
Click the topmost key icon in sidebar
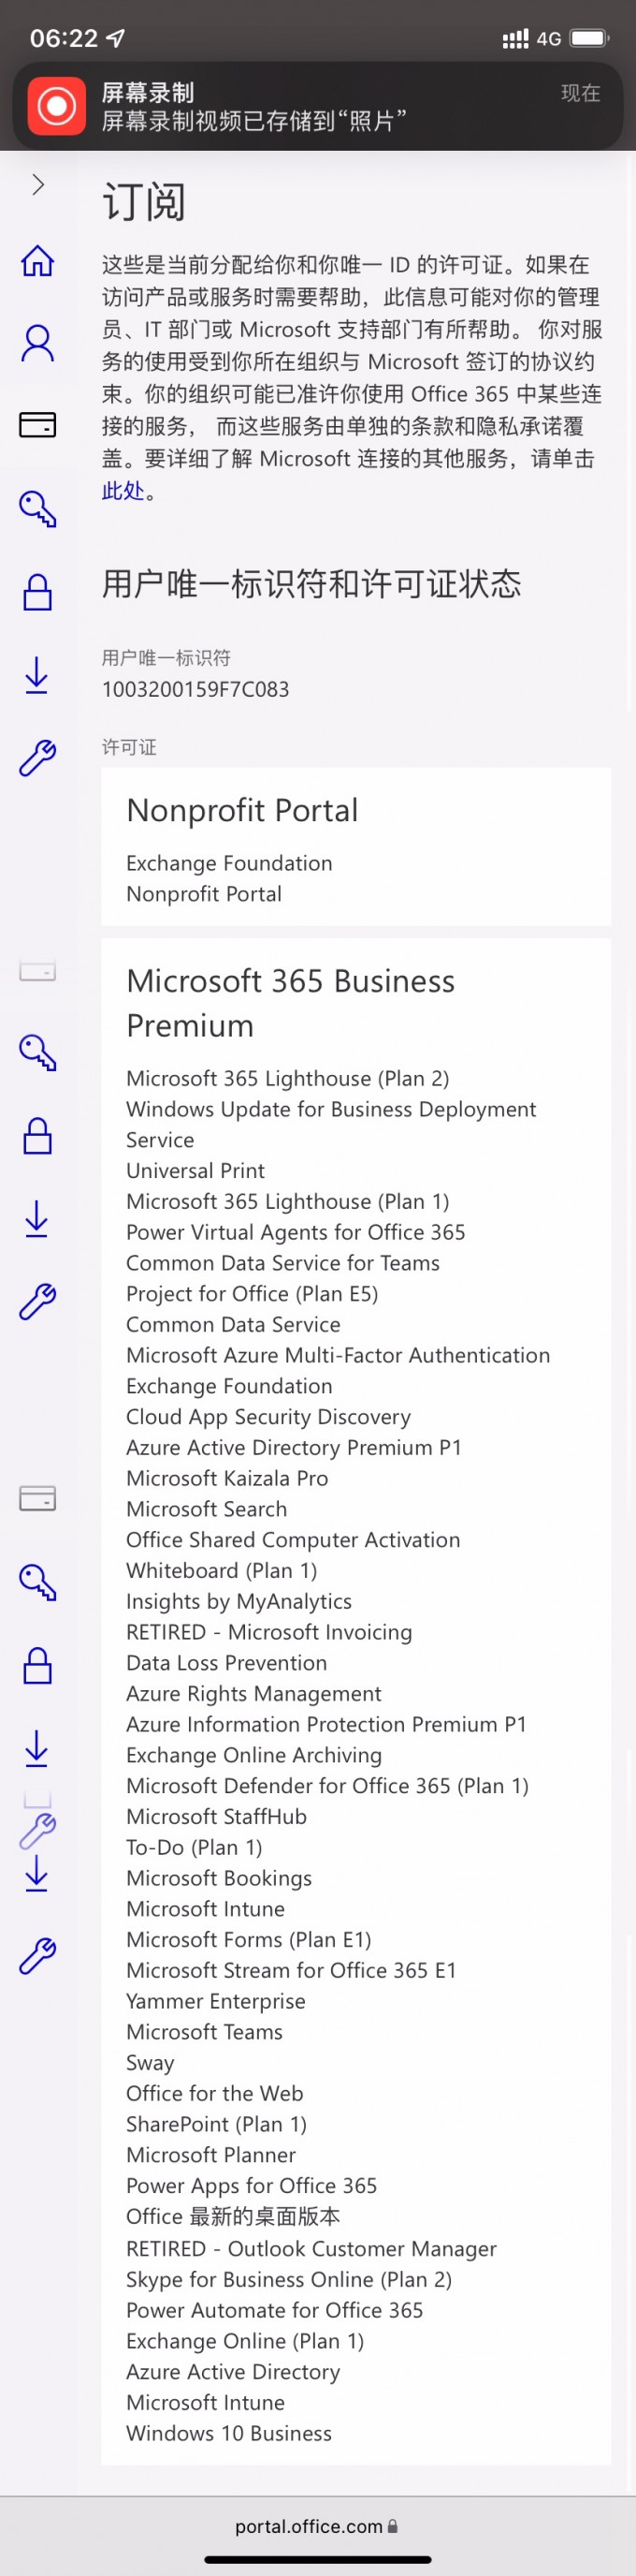[38, 508]
